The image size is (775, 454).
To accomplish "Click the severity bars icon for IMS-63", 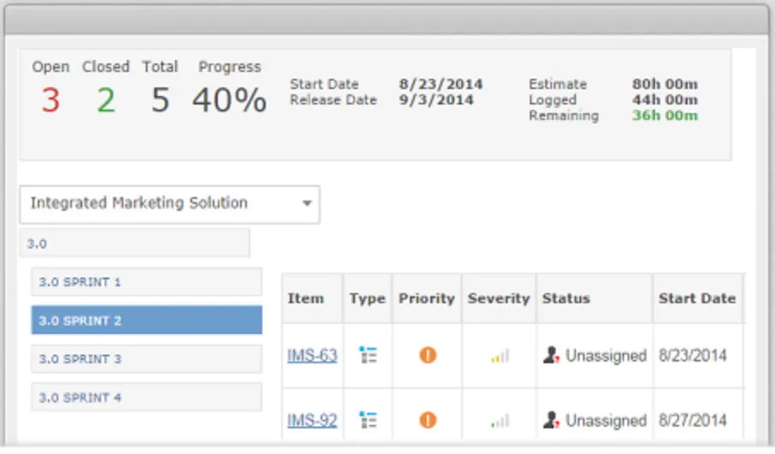I will tap(500, 355).
